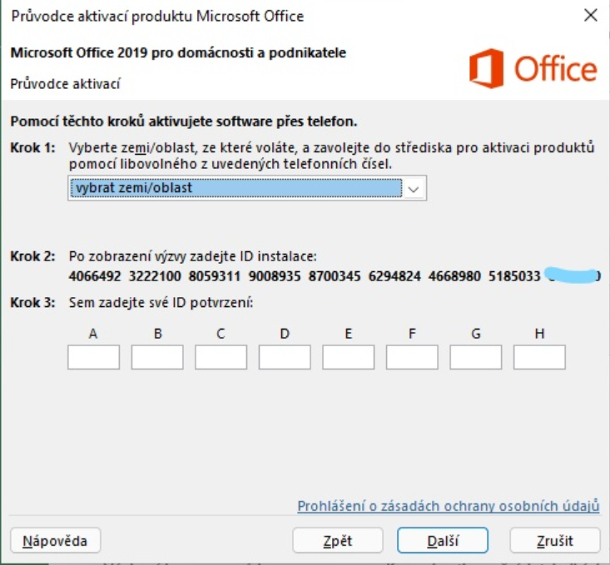Screen dimensions: 610x565
Task: Expand the country/region dropdown arrow
Action: pos(414,189)
